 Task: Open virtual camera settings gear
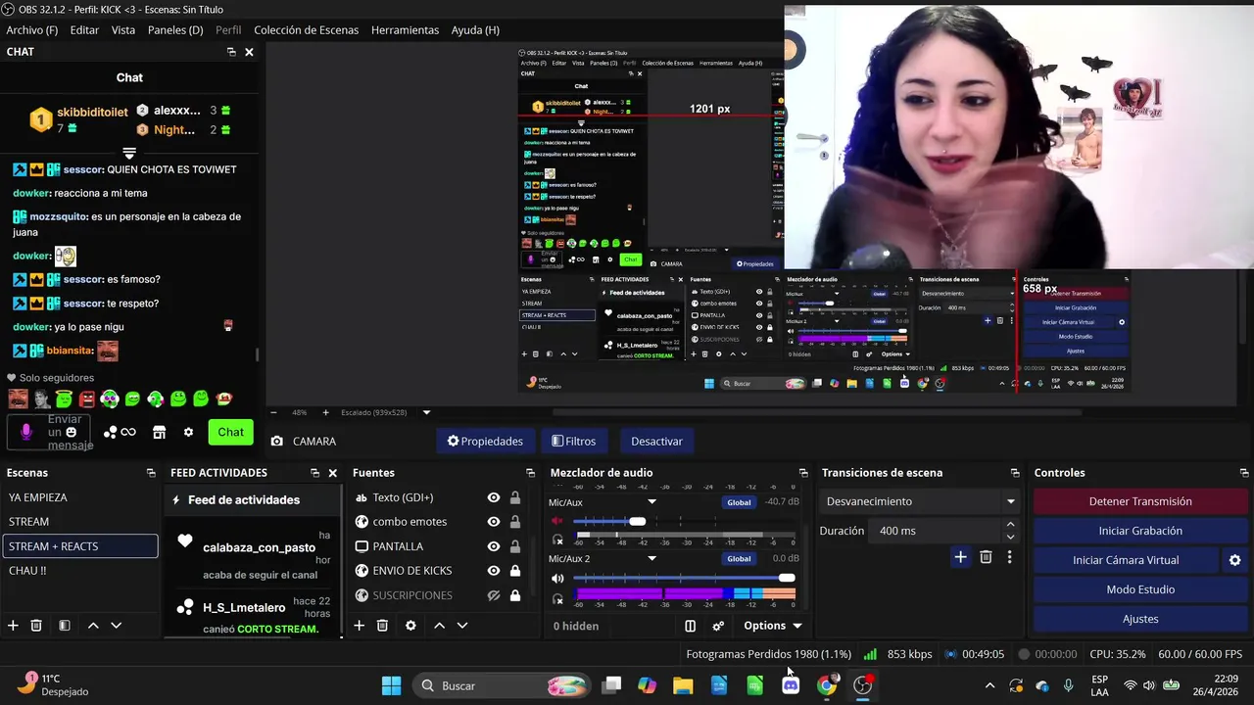pyautogui.click(x=1235, y=560)
